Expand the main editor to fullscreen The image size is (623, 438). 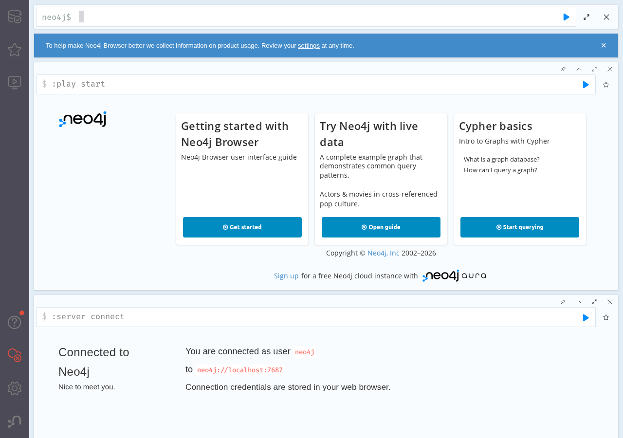click(586, 17)
